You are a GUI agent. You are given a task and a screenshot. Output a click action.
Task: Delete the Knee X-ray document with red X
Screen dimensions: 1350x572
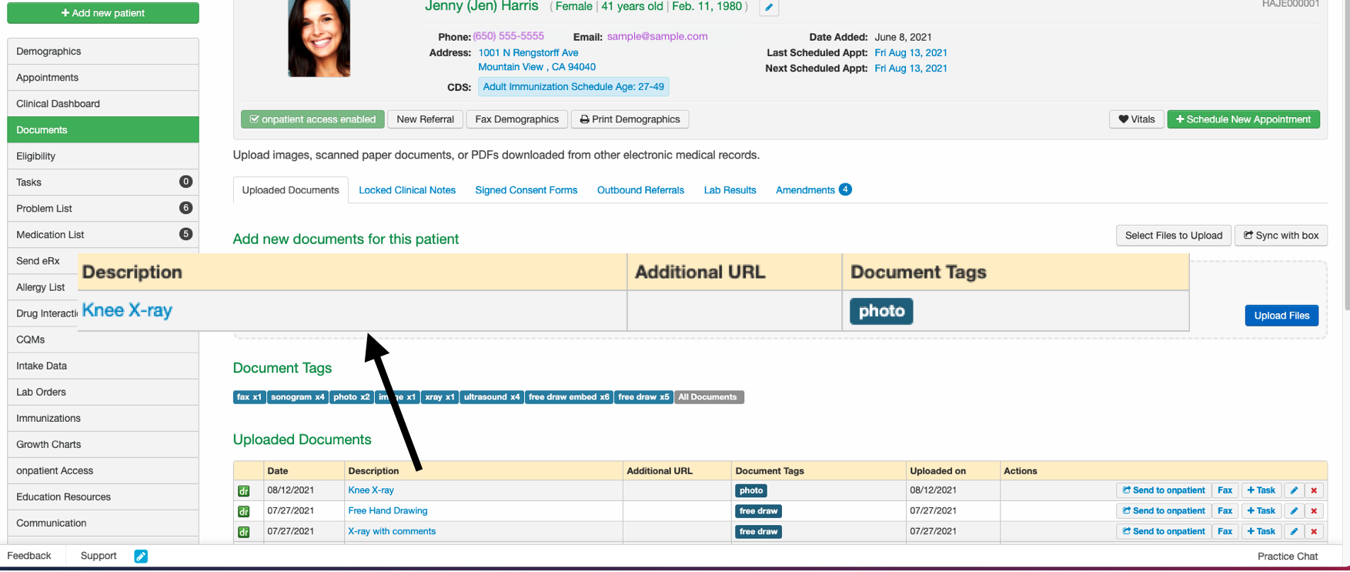1314,490
